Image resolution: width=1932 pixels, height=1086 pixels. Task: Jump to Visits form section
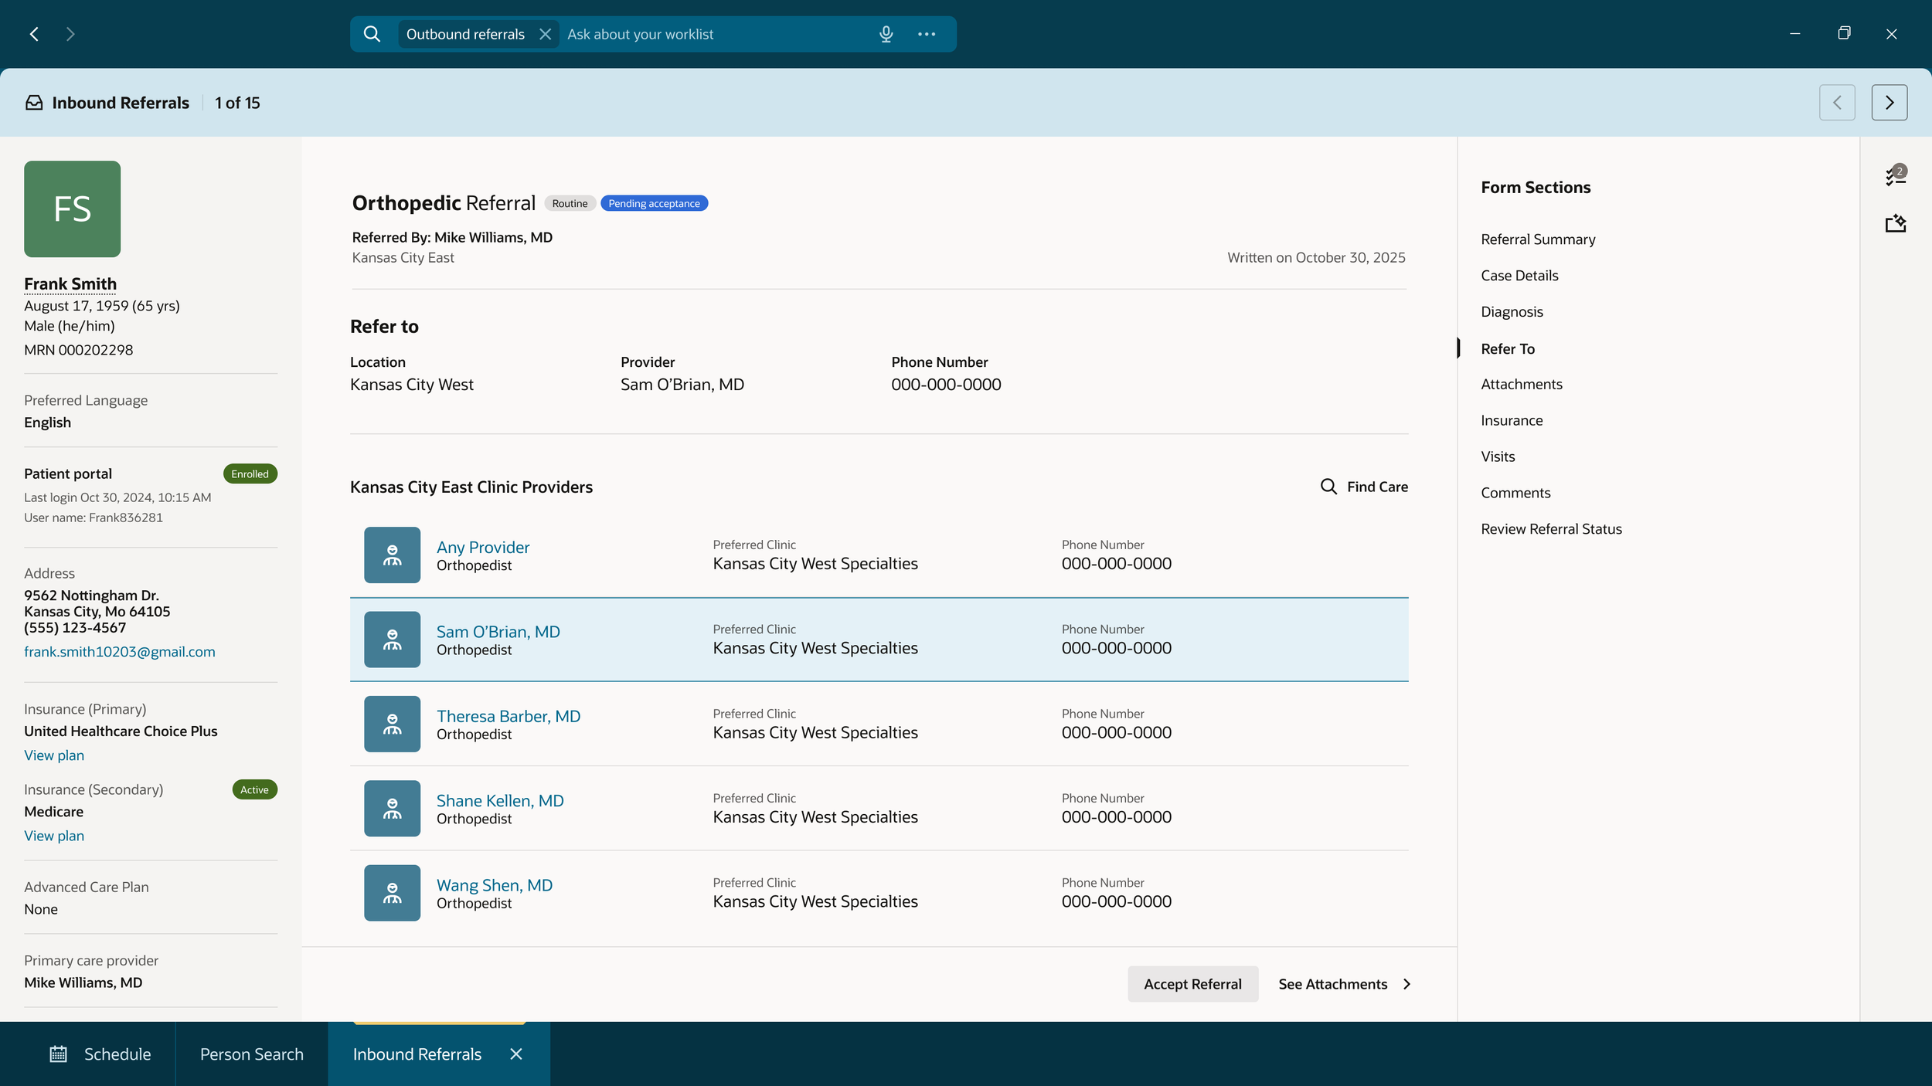1498,456
